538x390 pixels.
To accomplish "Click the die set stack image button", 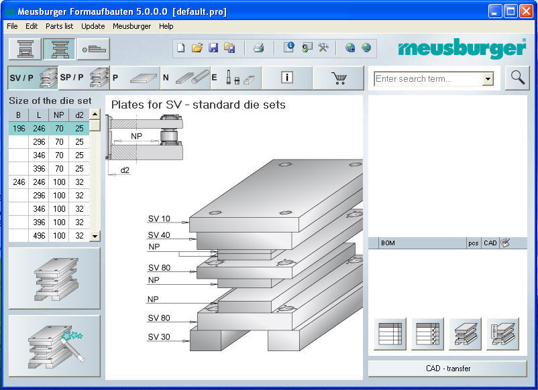I will (x=54, y=278).
